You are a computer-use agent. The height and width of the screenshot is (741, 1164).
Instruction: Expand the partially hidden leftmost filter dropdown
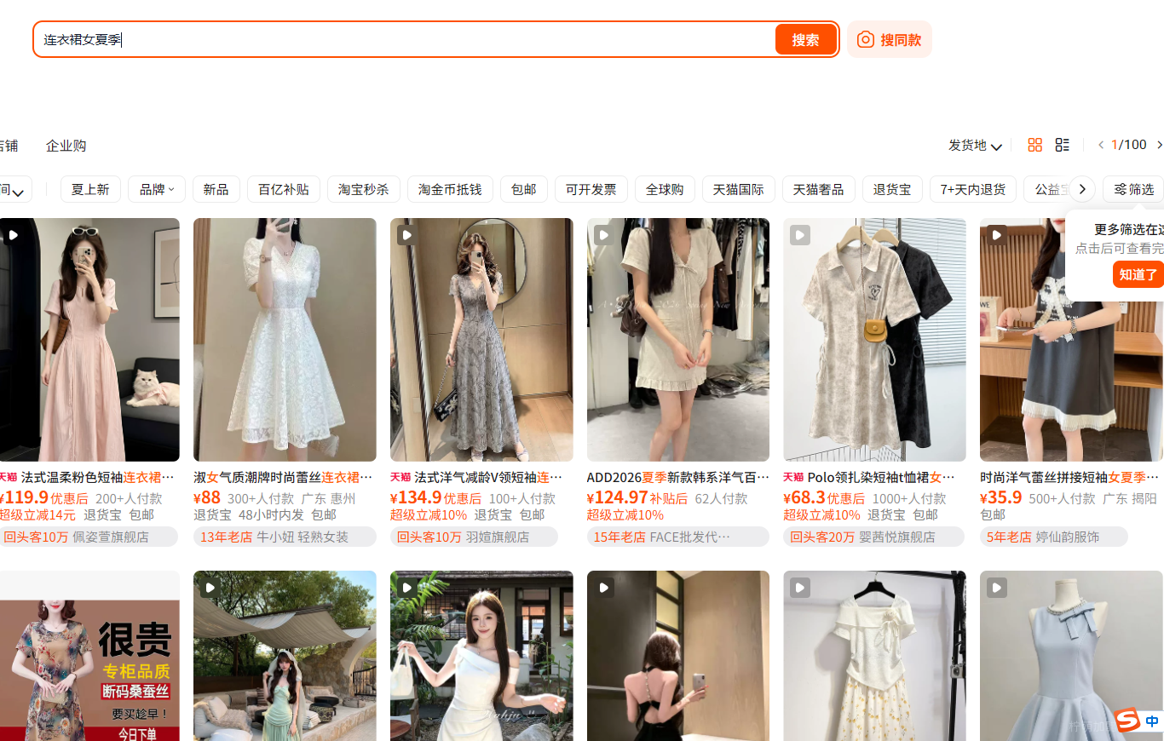(x=14, y=189)
